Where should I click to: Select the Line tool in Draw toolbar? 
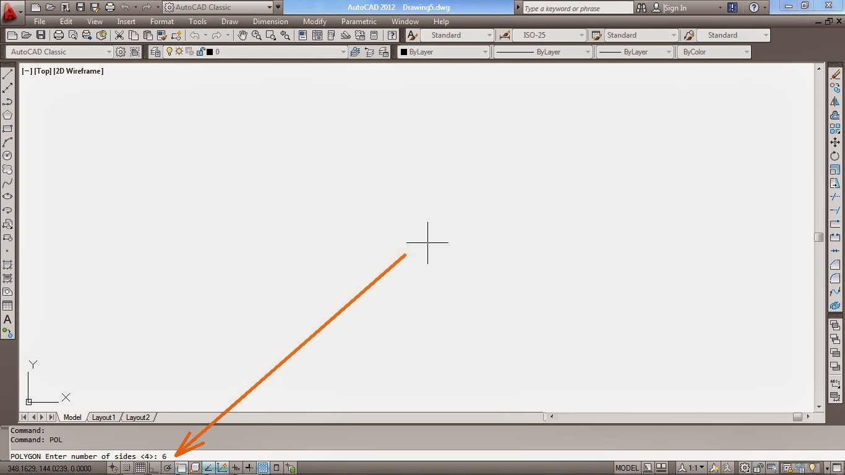pos(7,73)
